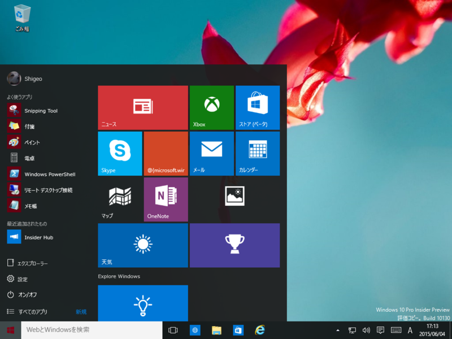452x339 pixels.
Task: Open the マップ (Maps) tile
Action: pyautogui.click(x=120, y=199)
